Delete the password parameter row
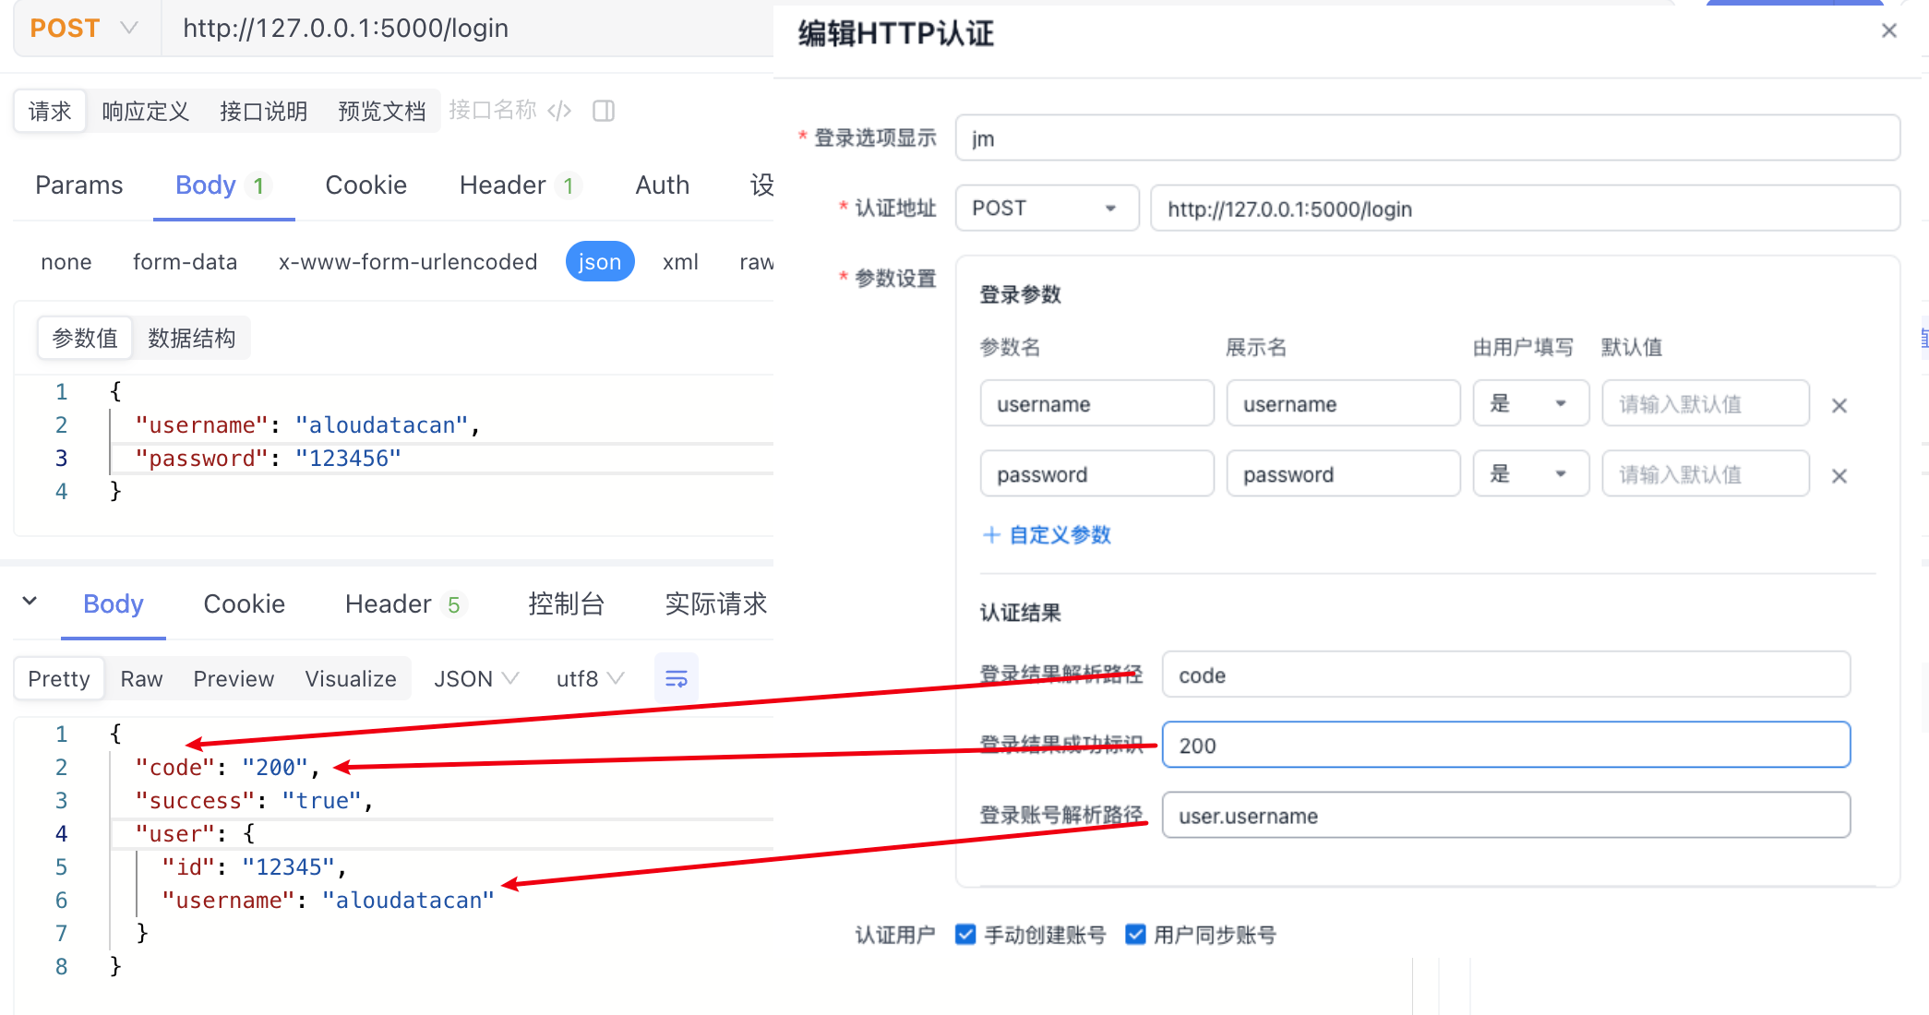The width and height of the screenshot is (1929, 1015). tap(1839, 476)
